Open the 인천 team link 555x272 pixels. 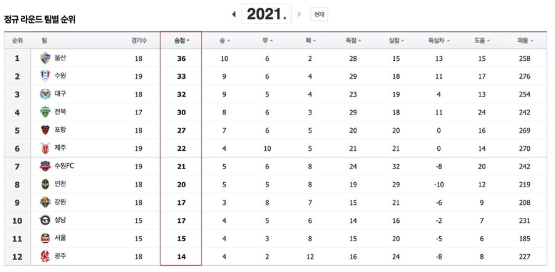60,183
